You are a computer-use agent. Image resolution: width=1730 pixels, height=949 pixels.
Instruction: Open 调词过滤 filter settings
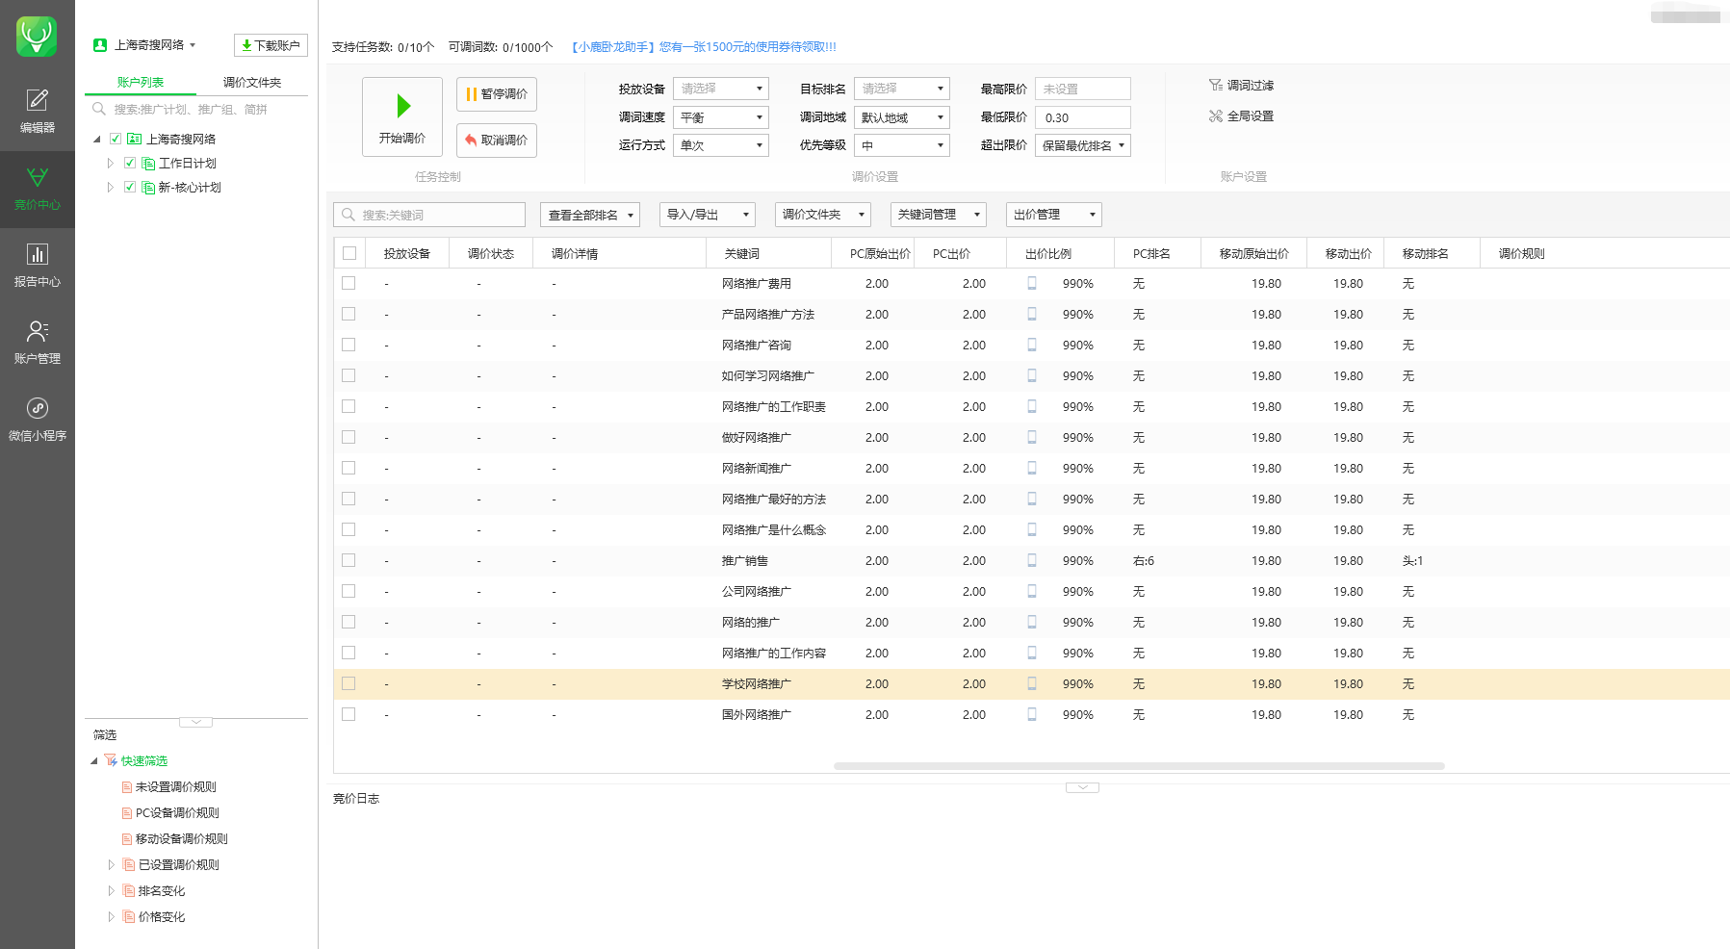[1241, 86]
